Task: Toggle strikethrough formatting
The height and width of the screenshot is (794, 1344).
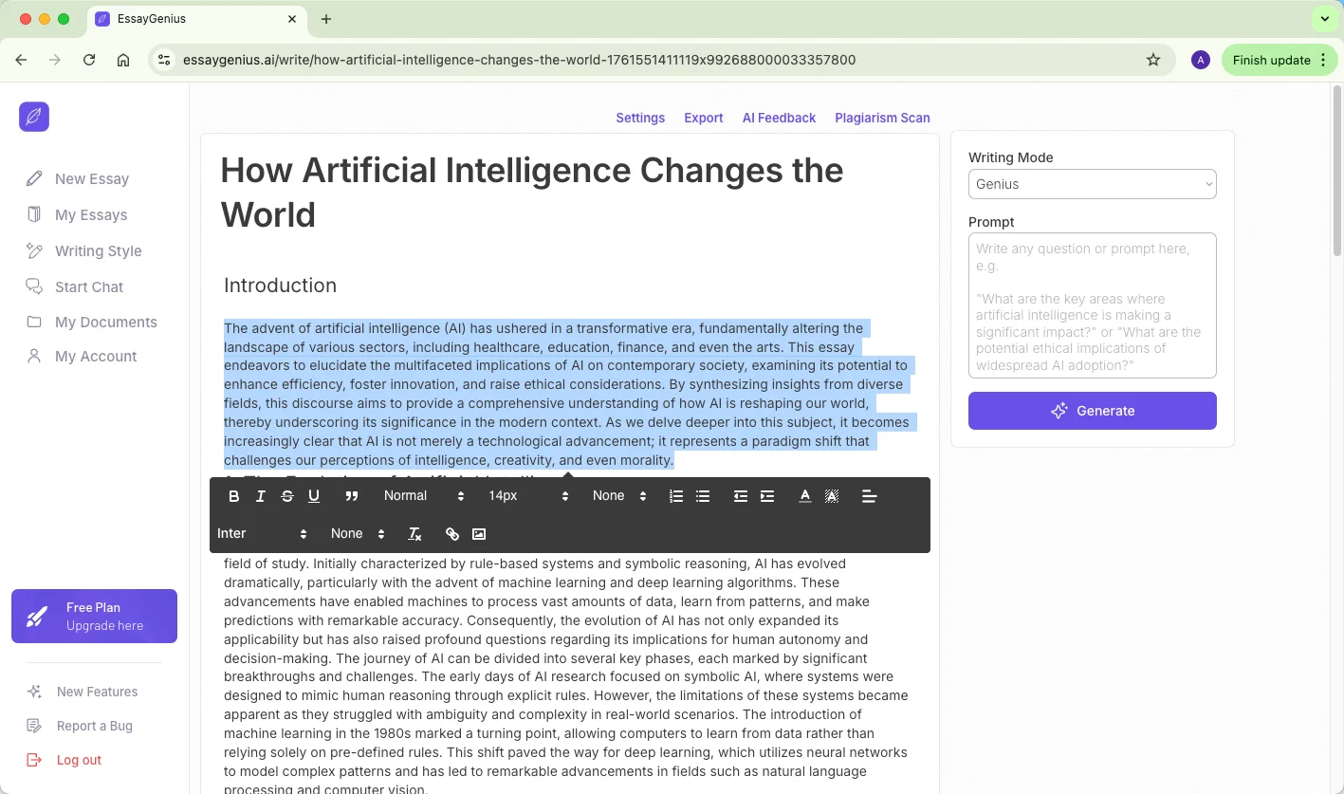Action: [287, 496]
